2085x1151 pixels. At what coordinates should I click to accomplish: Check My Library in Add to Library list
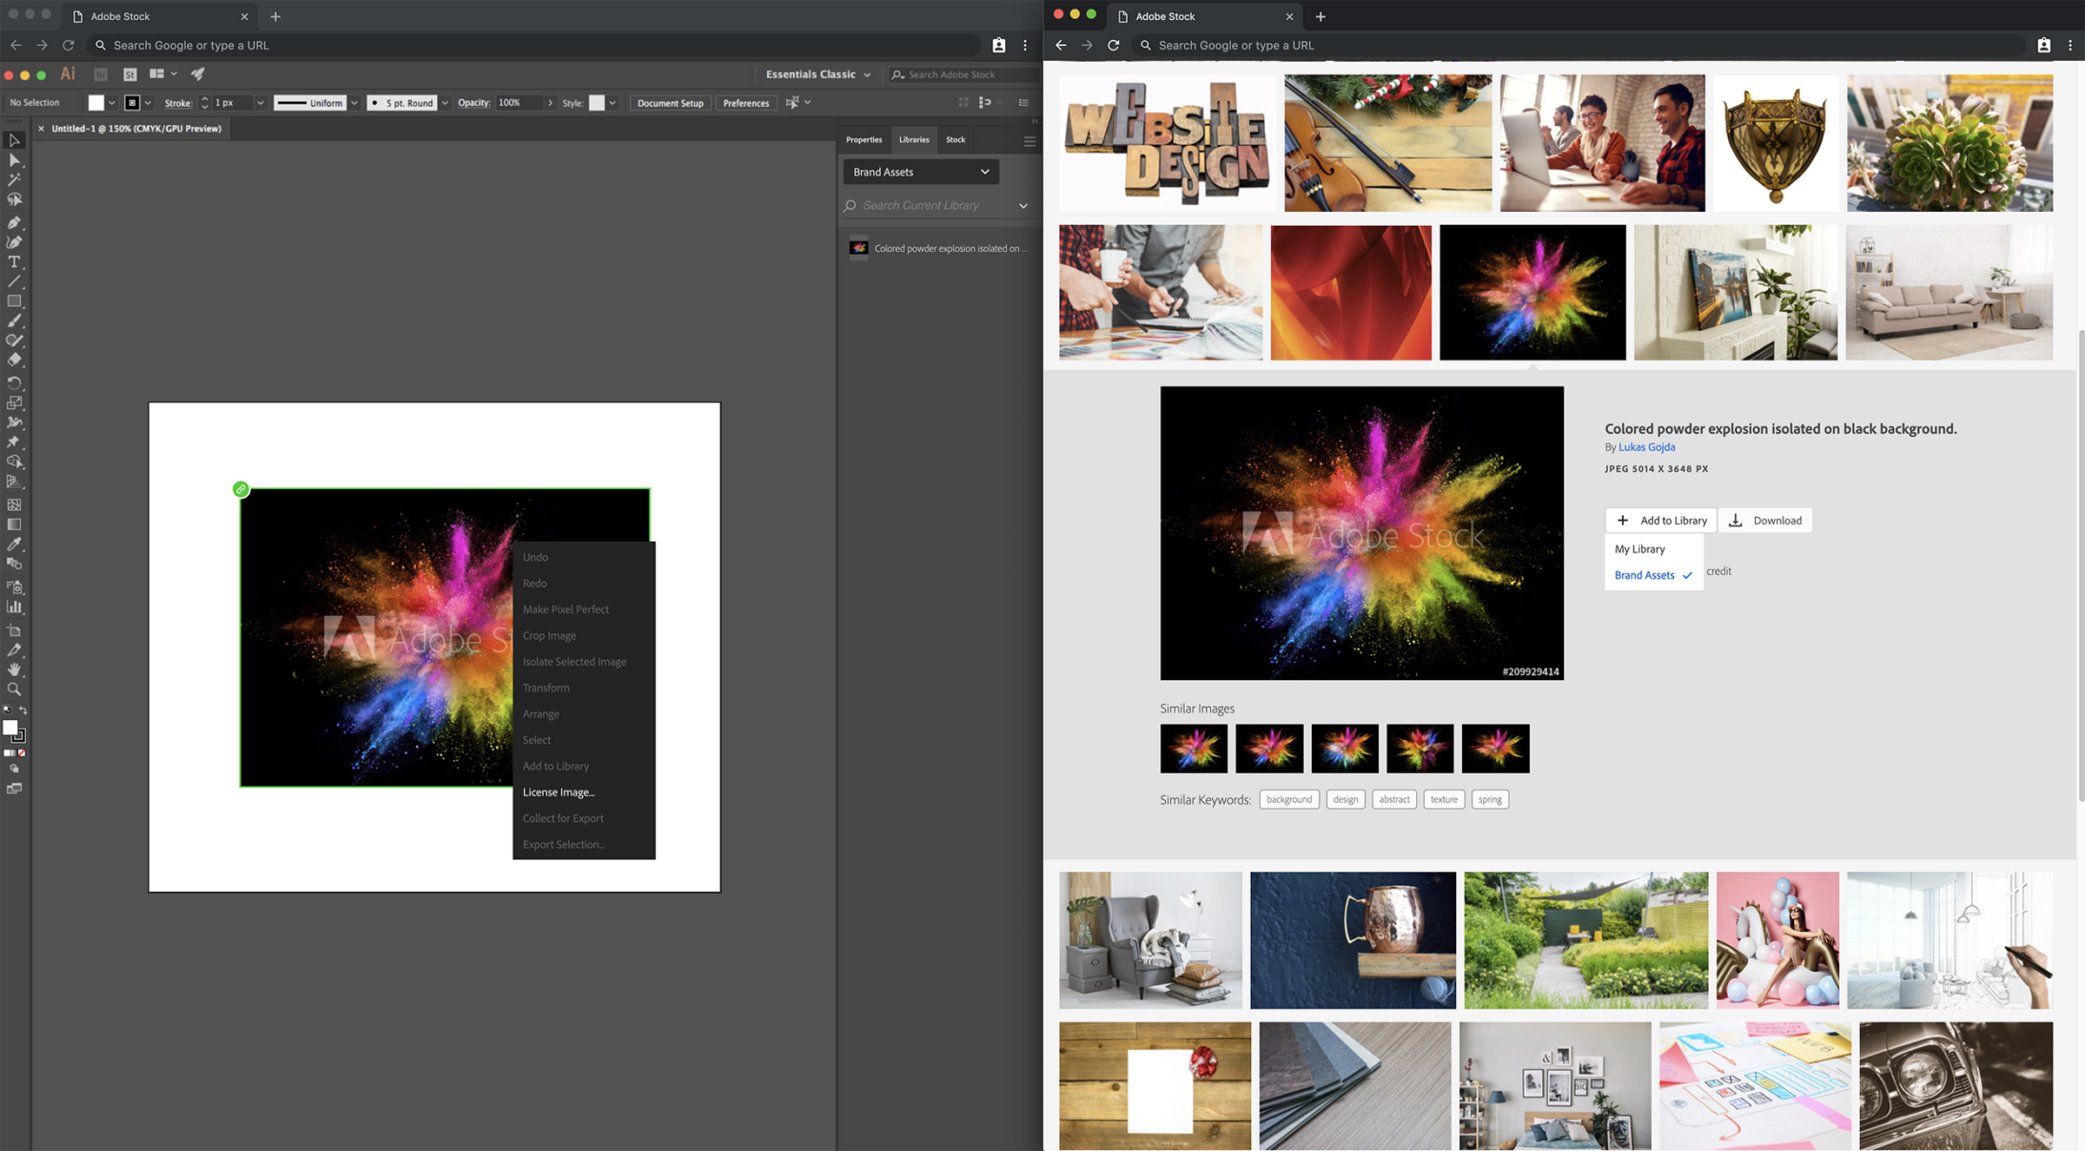pyautogui.click(x=1639, y=549)
